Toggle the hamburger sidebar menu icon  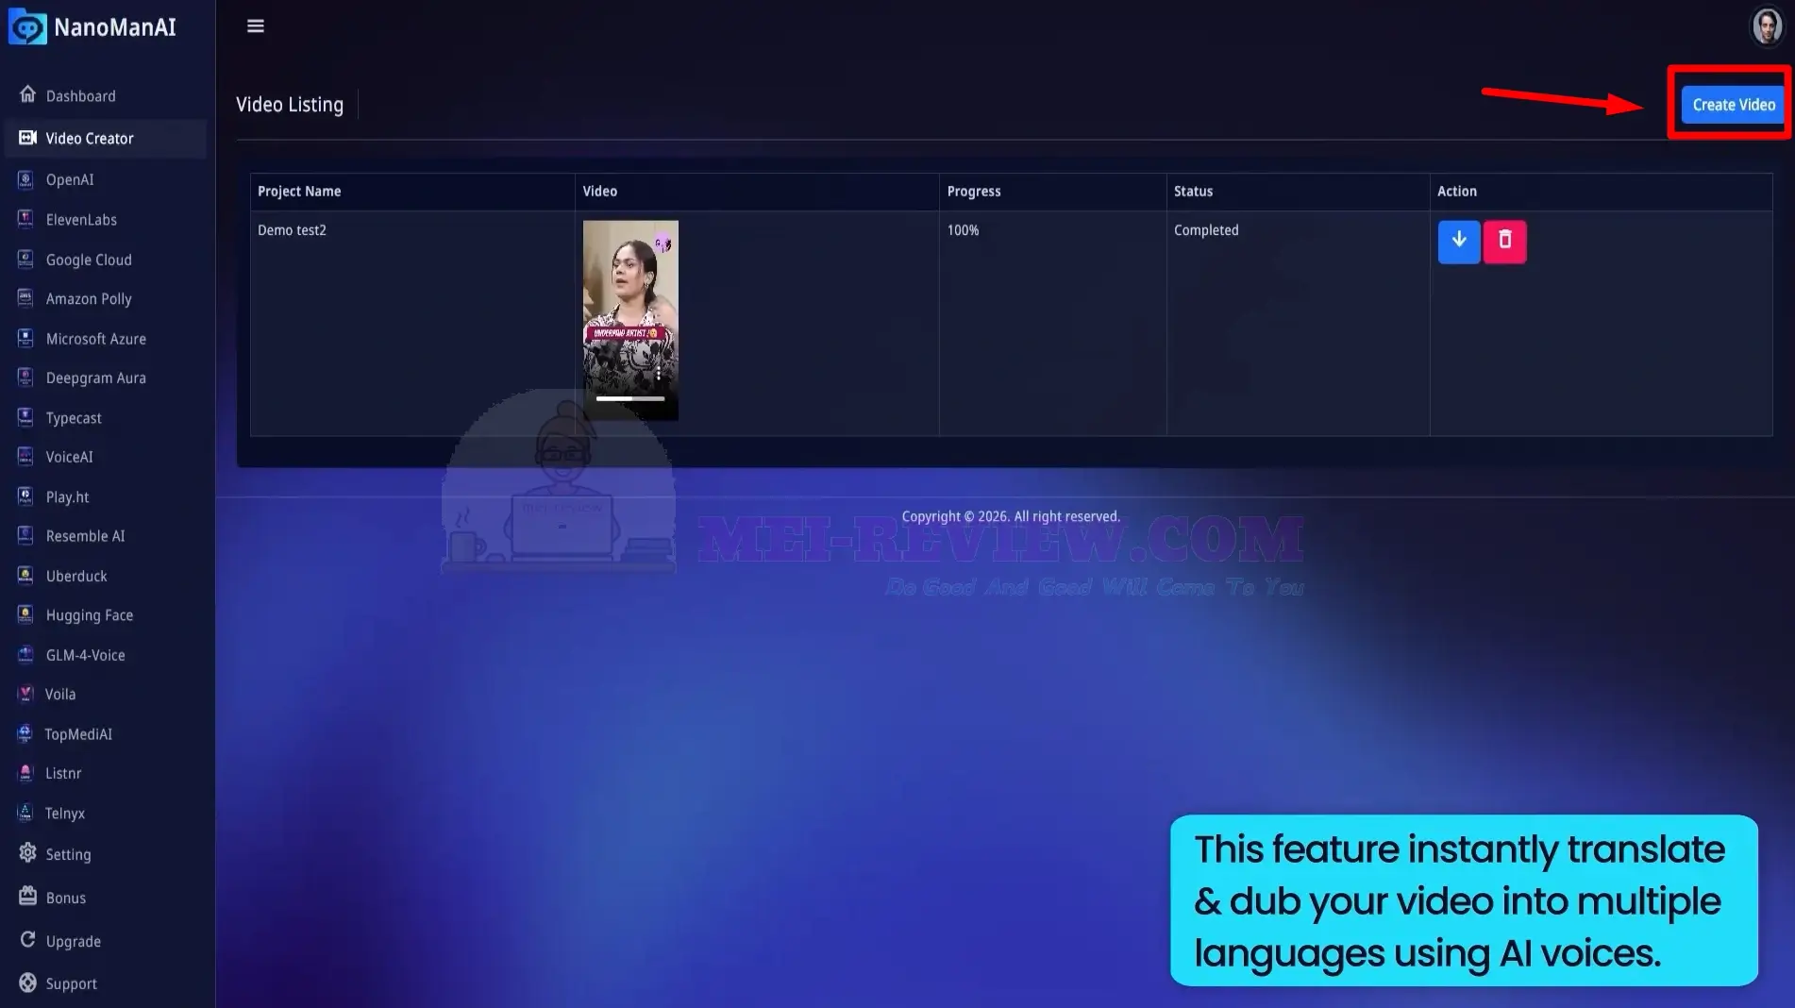pyautogui.click(x=256, y=26)
